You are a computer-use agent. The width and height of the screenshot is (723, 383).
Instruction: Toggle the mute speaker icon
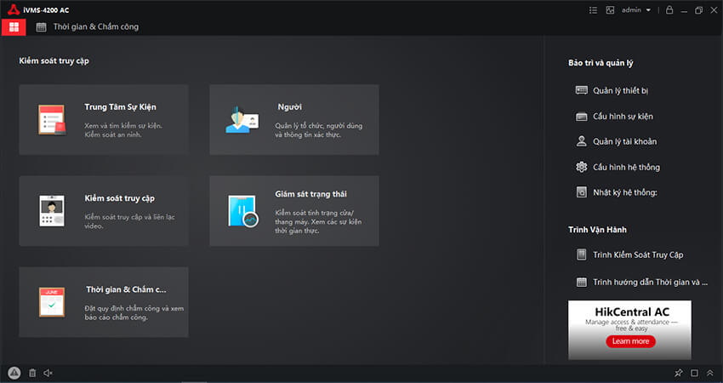pyautogui.click(x=48, y=373)
